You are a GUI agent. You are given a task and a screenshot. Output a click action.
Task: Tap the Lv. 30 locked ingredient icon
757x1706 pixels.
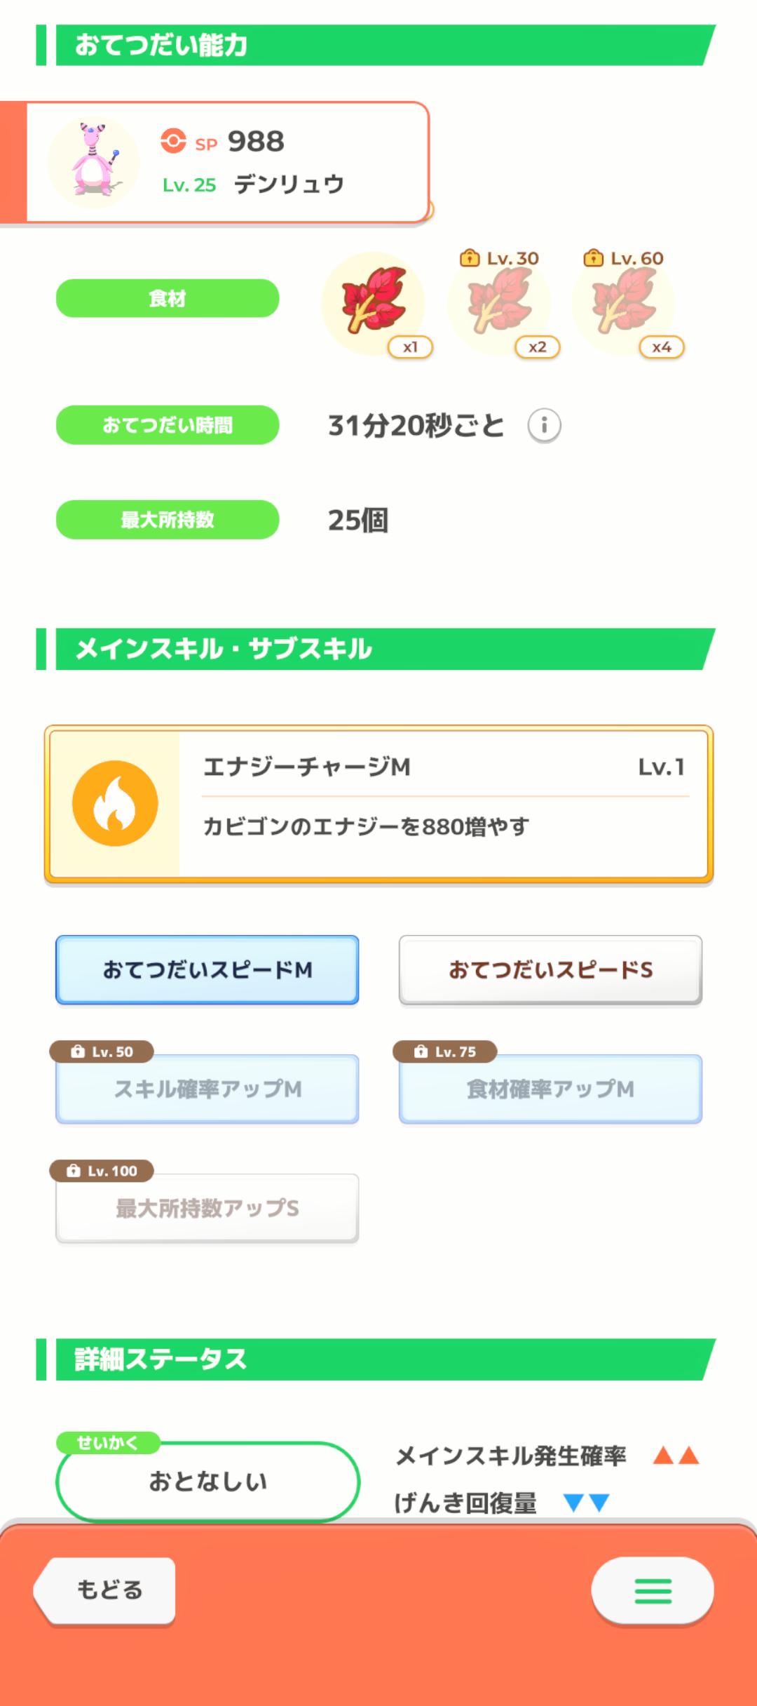tap(498, 302)
